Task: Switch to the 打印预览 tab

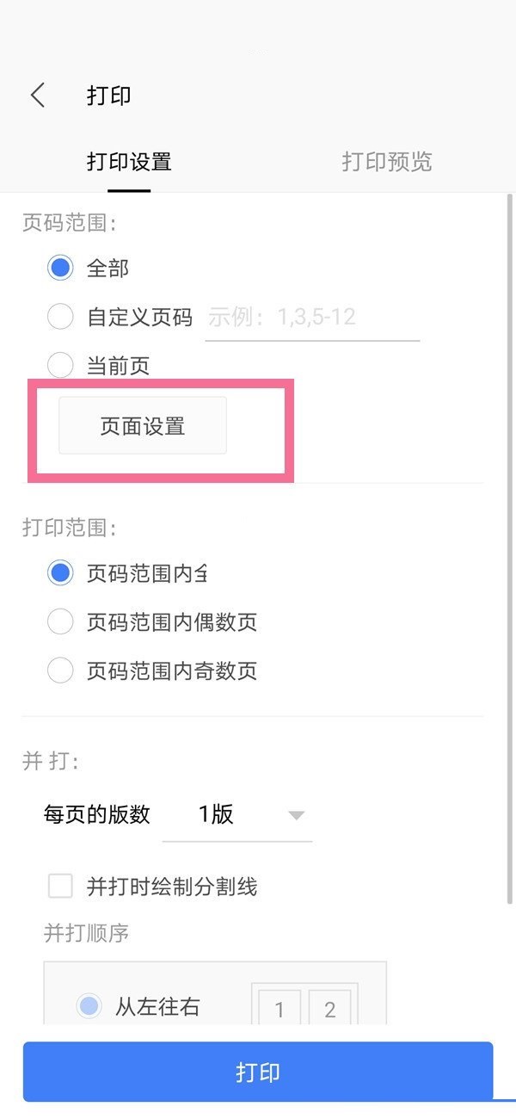Action: tap(385, 161)
